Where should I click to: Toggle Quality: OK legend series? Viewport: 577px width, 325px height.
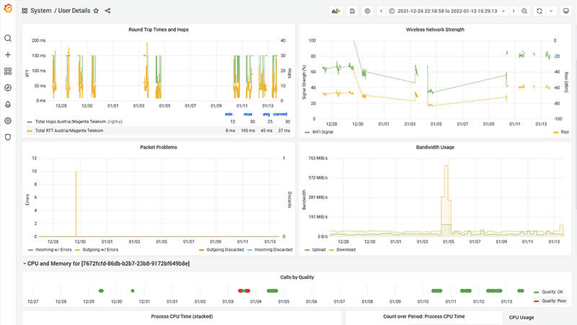pyautogui.click(x=552, y=292)
